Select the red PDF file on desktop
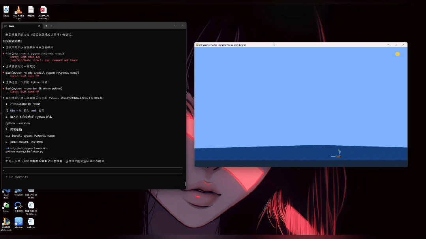The width and height of the screenshot is (426, 239). [x=43, y=13]
